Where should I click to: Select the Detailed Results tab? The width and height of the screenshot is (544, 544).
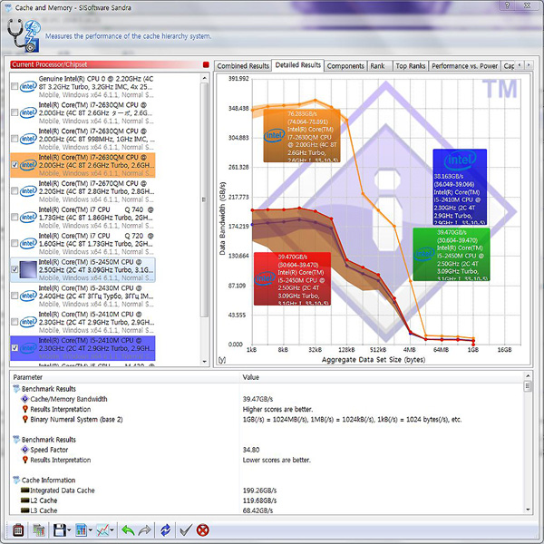coord(297,65)
